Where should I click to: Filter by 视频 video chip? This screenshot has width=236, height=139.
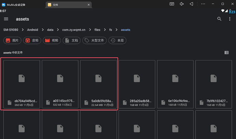coord(51,40)
